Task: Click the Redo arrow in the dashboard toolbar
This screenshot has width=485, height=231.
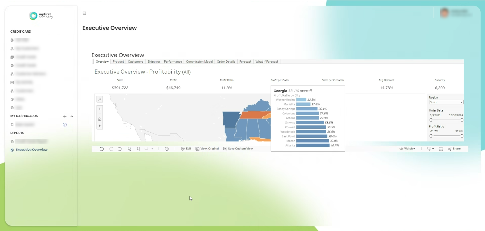Action: 111,149
